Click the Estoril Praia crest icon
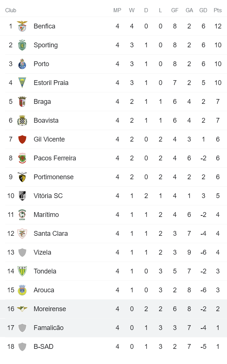Viewport: 227px width, 364px height. coord(22,83)
